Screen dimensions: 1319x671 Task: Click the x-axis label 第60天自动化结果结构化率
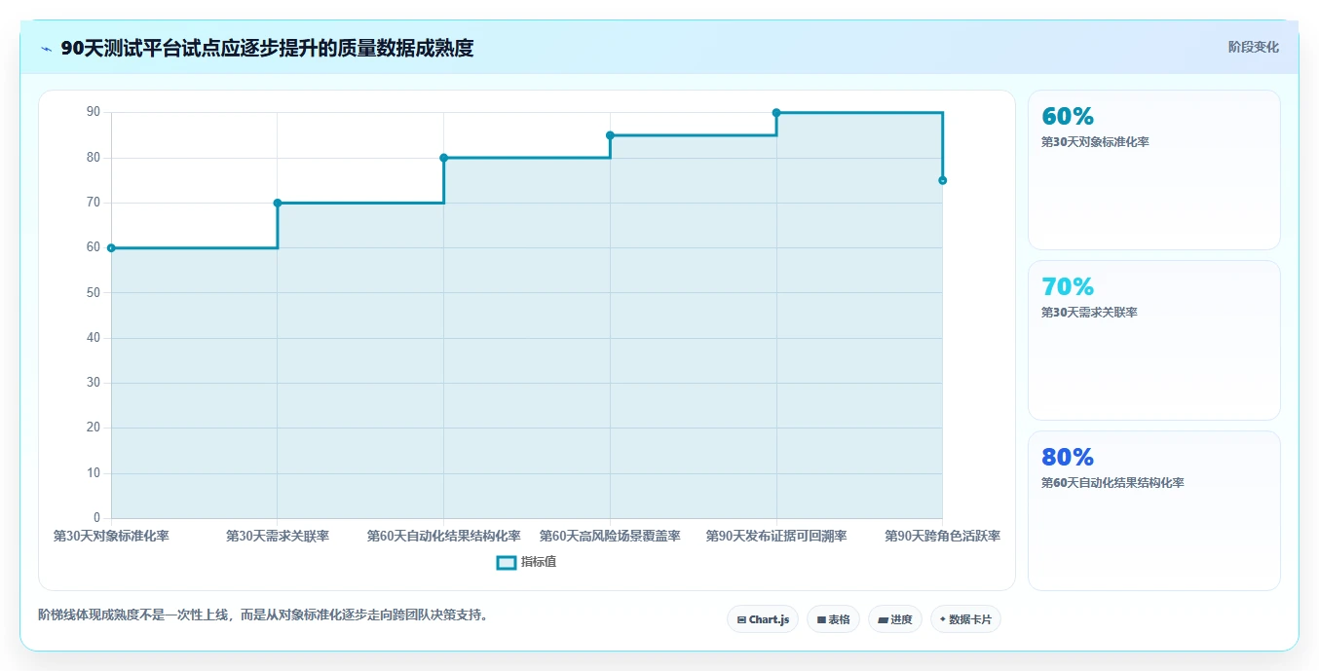(443, 536)
